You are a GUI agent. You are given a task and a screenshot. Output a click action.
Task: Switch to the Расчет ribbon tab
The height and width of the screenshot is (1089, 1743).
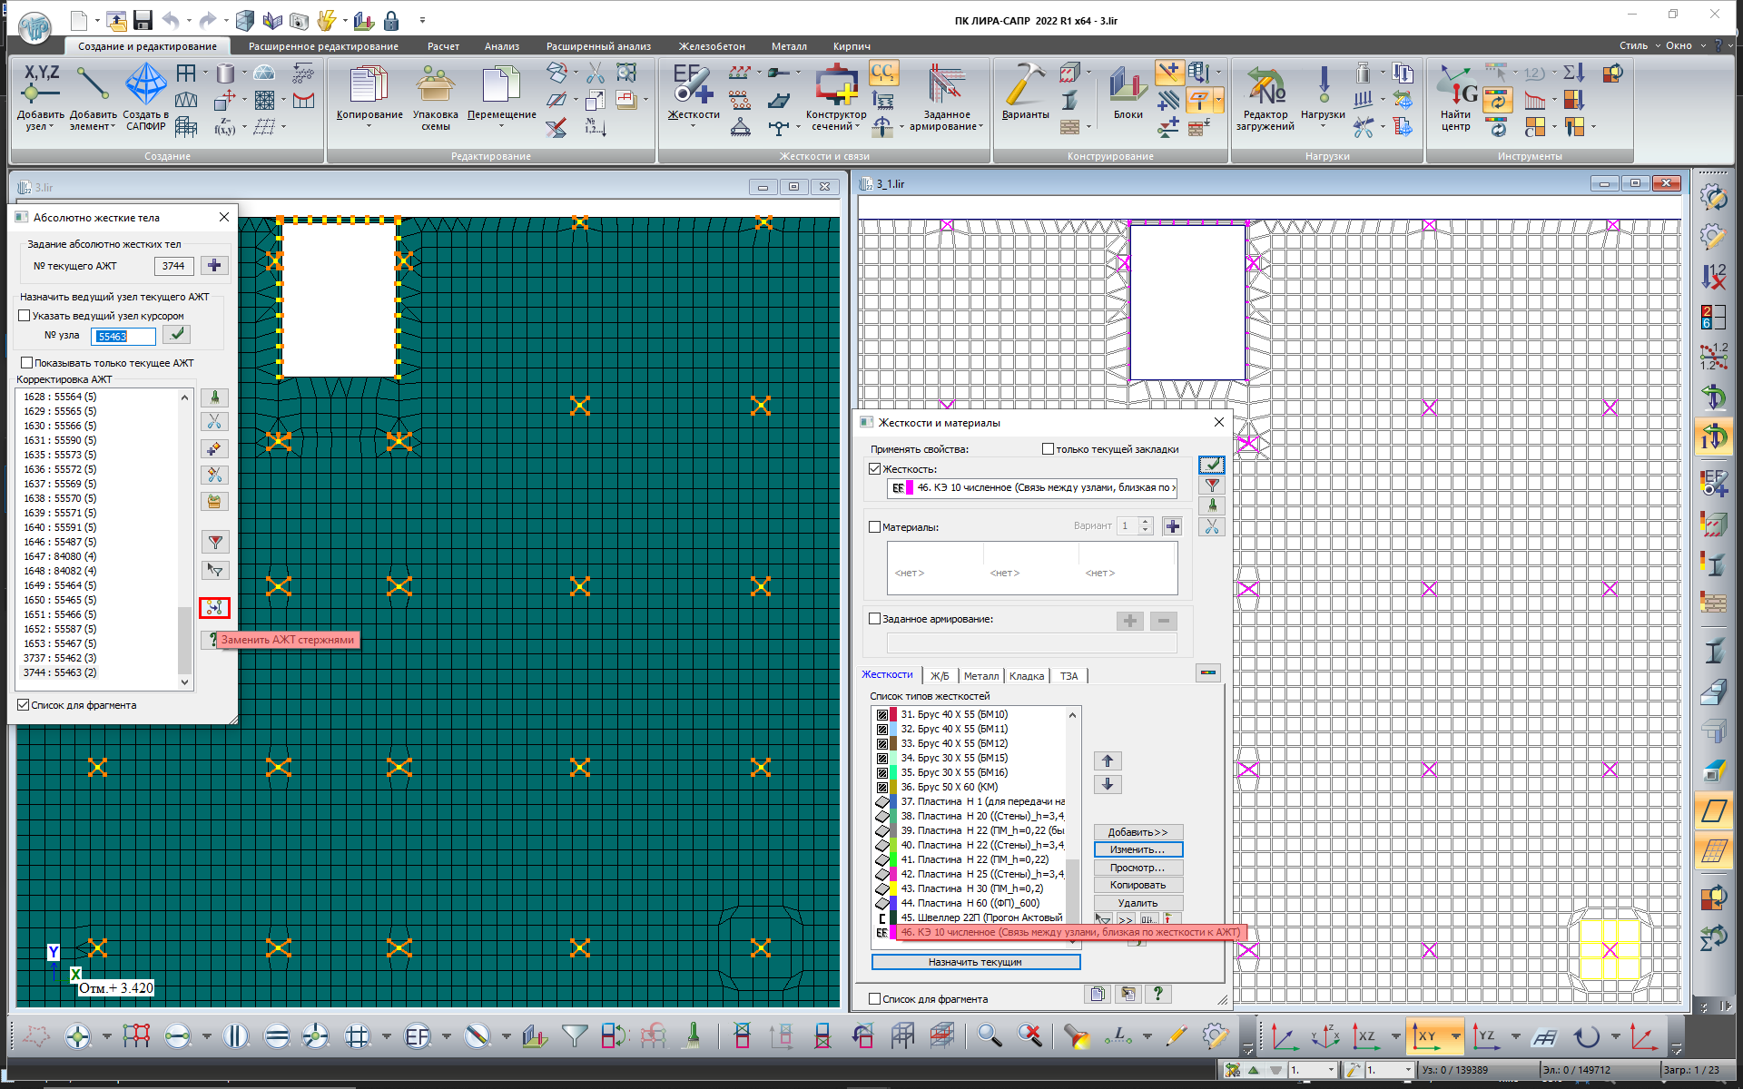click(x=443, y=46)
